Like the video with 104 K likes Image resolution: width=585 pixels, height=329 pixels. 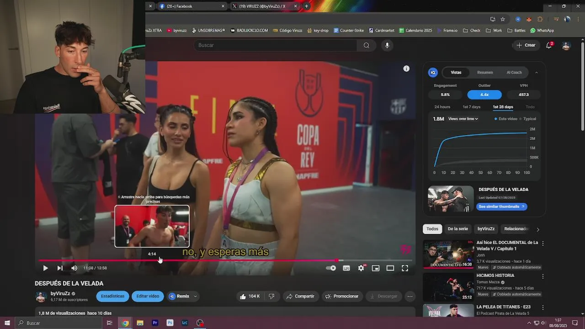pos(250,297)
